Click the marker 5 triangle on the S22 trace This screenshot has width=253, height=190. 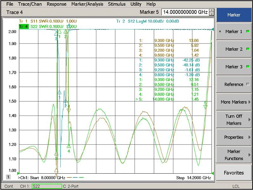[x=205, y=107]
